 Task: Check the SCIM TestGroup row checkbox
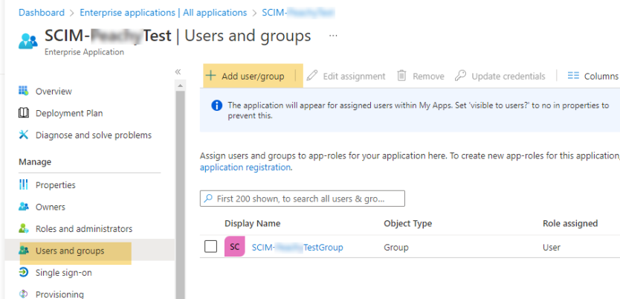[x=210, y=247]
